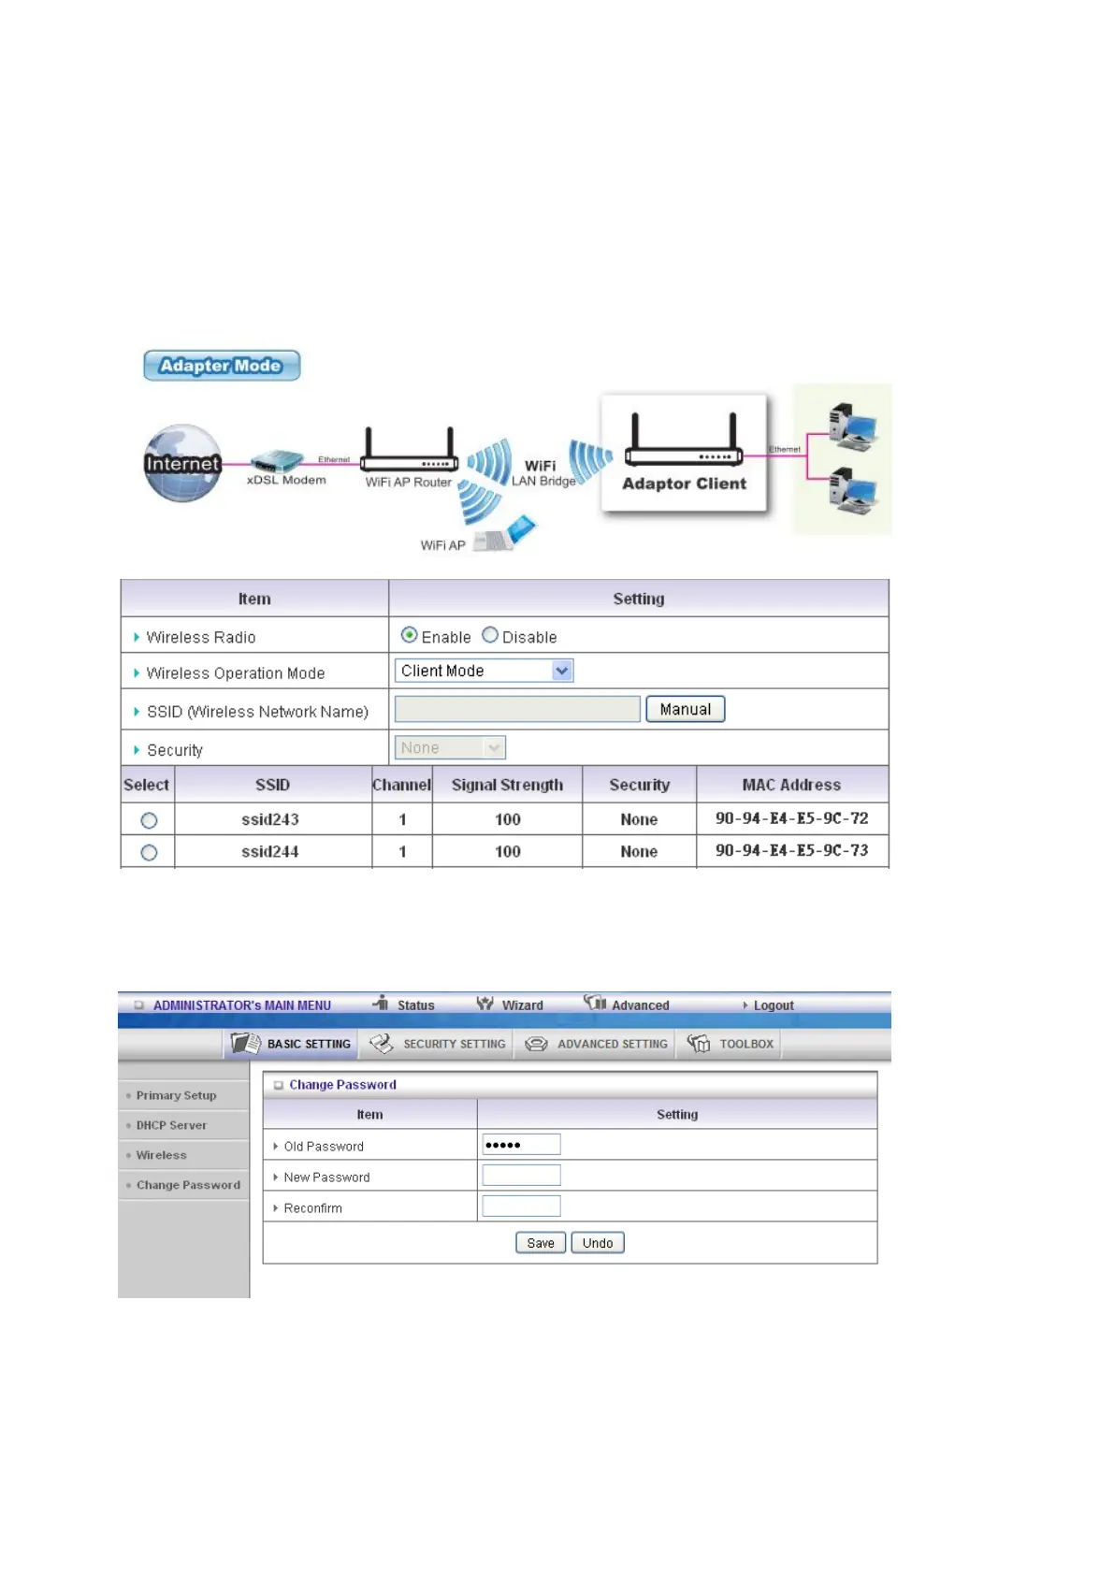This screenshot has height=1575, width=1114.
Task: Open Change Password in sidebar
Action: point(188,1185)
